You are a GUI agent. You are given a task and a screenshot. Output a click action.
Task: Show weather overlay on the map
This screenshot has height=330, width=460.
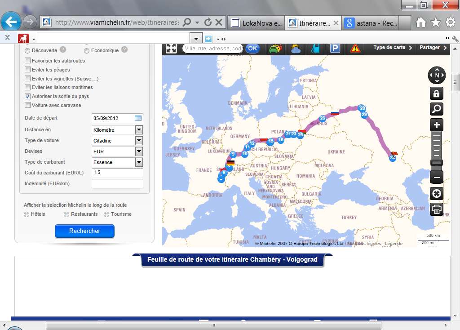[296, 49]
